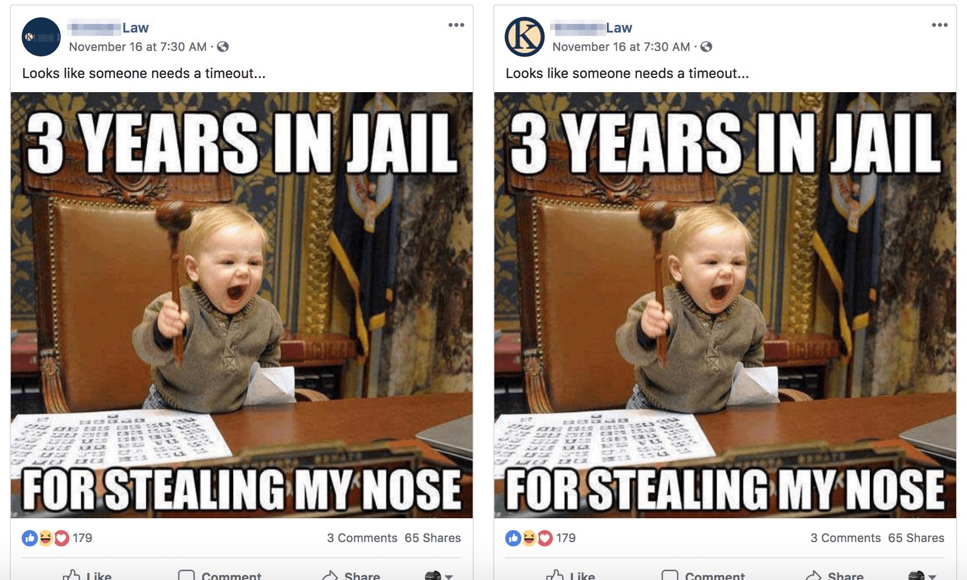
Task: Click the right post's K logo profile picture
Action: click(x=525, y=37)
